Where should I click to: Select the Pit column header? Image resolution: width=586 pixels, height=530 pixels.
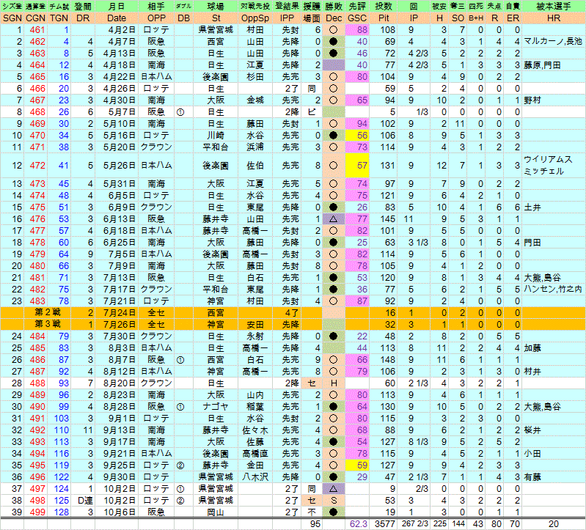[x=384, y=18]
